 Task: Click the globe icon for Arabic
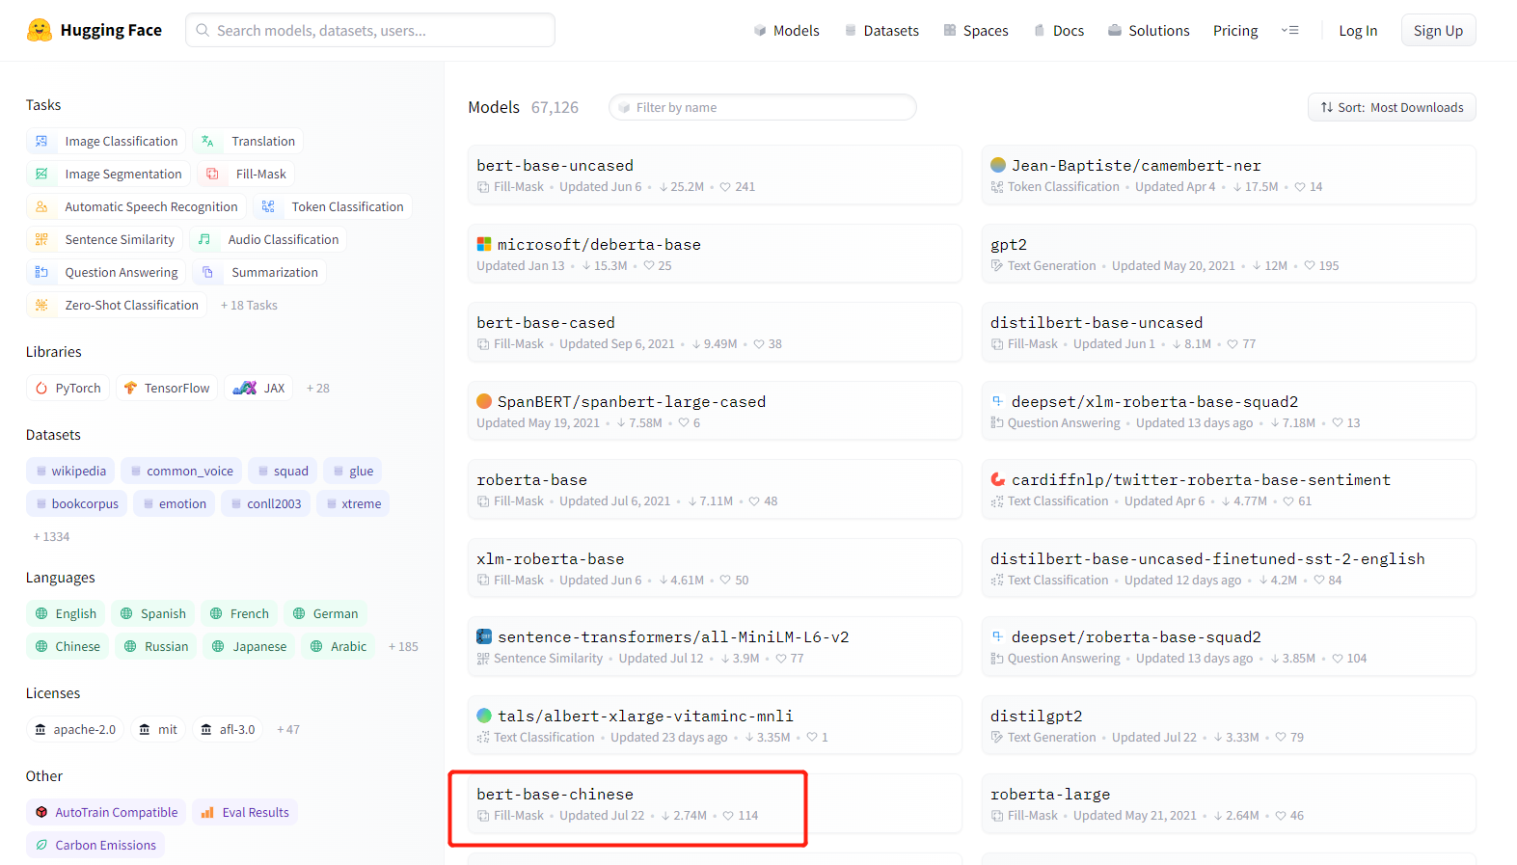click(x=316, y=647)
